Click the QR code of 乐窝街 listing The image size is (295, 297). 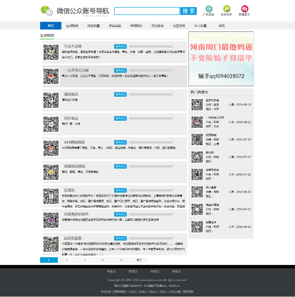[x=51, y=196]
